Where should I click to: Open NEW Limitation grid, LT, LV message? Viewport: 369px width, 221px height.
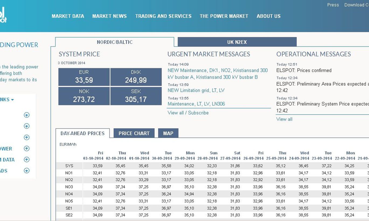pos(196,90)
